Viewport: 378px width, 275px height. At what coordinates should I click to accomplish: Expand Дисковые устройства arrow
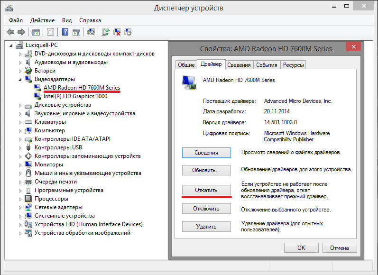tap(20, 105)
